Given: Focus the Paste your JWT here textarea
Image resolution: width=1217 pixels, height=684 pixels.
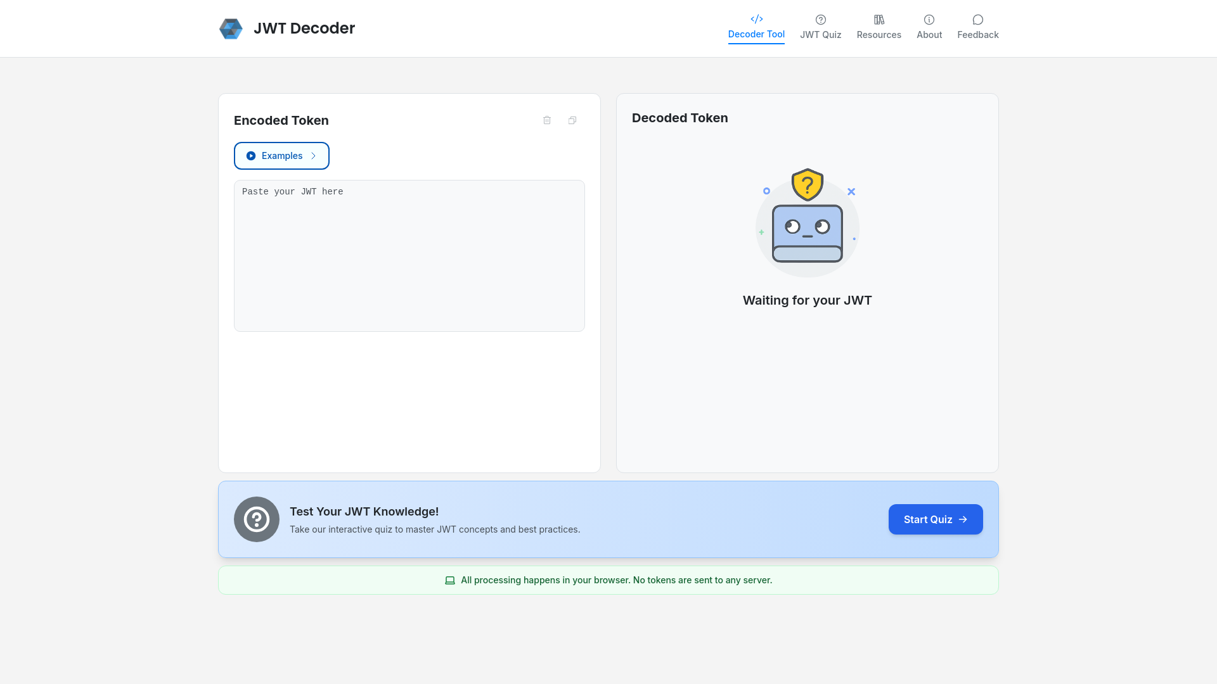Looking at the screenshot, I should coord(409,256).
